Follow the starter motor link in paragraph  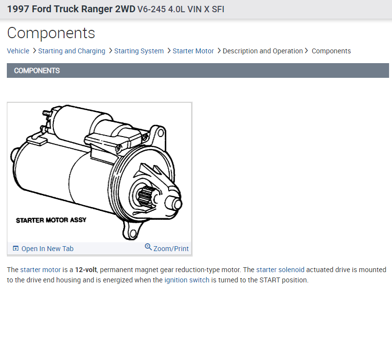[40, 270]
